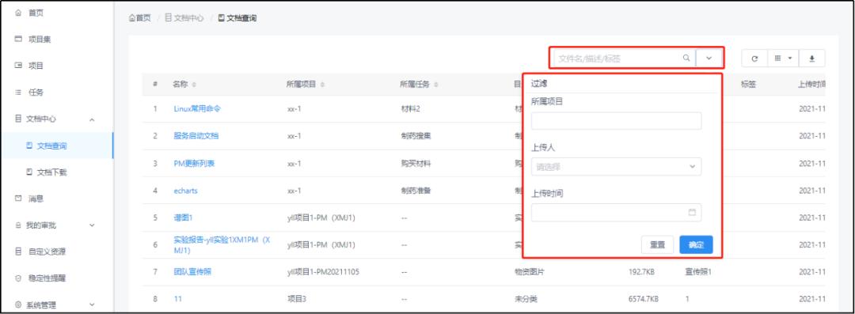Screen dimensions: 855x314
Task: Open the Linux常用命令 document link
Action: [x=197, y=108]
